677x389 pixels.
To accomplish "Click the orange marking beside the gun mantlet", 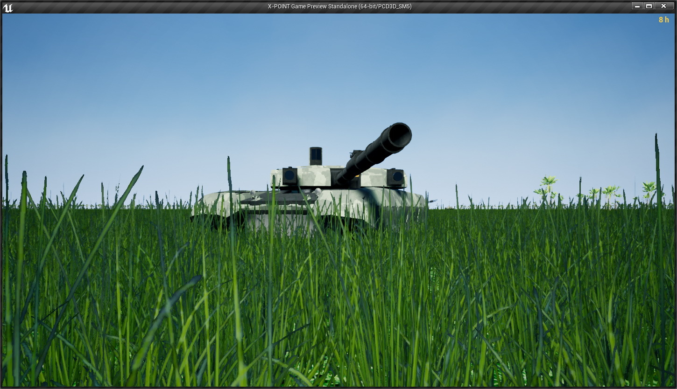I will tap(357, 176).
